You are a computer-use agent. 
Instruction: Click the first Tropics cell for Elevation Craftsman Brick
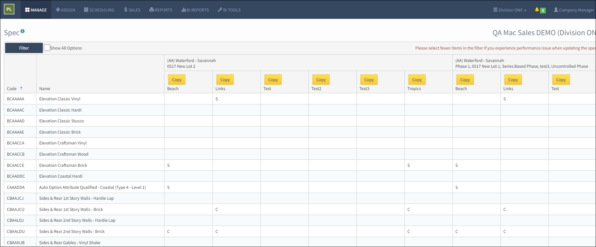coord(428,165)
